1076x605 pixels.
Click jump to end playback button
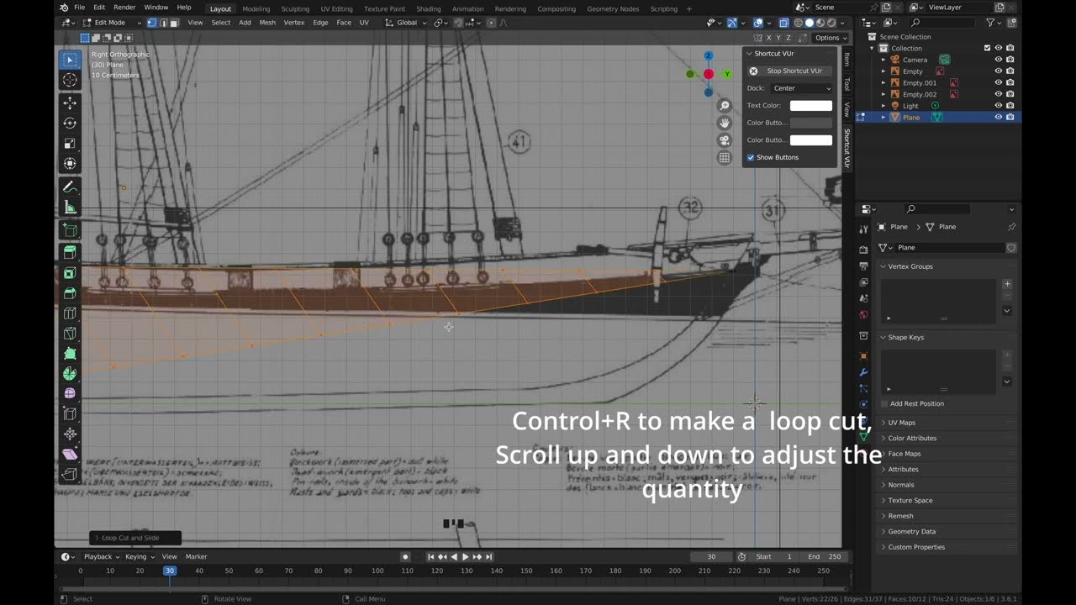click(x=489, y=556)
